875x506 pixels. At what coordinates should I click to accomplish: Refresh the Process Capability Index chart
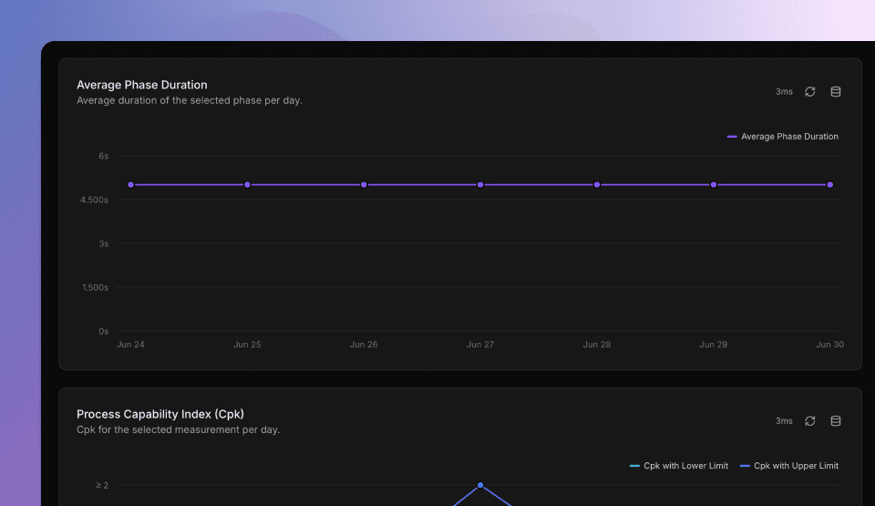(x=810, y=421)
